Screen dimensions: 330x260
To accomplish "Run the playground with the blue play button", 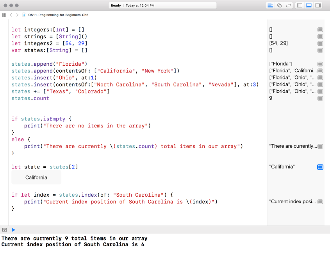I will [x=14, y=230].
